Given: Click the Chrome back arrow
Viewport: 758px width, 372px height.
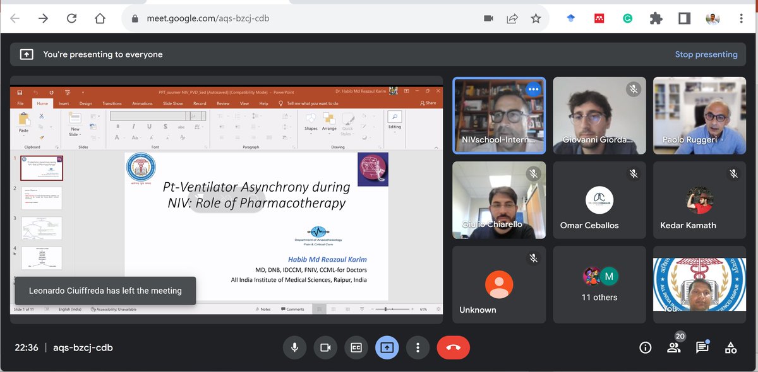Looking at the screenshot, I should pos(15,18).
